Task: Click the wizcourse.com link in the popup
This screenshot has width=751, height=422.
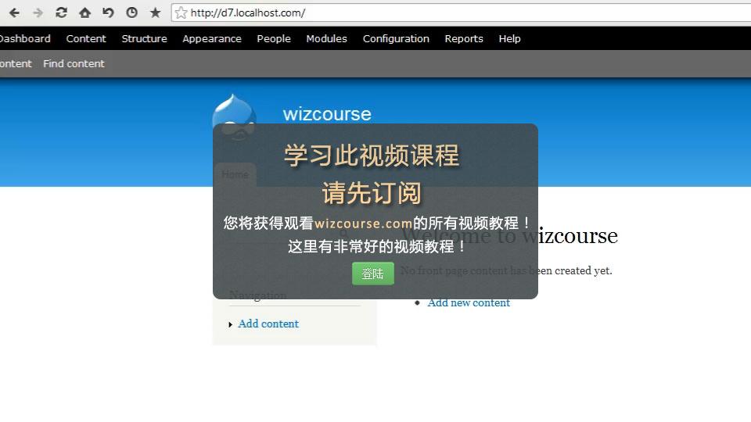Action: (363, 224)
